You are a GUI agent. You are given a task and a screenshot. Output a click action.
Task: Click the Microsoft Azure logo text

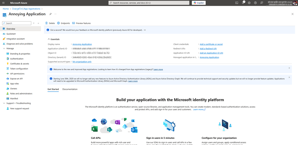pyautogui.click(x=19, y=3)
